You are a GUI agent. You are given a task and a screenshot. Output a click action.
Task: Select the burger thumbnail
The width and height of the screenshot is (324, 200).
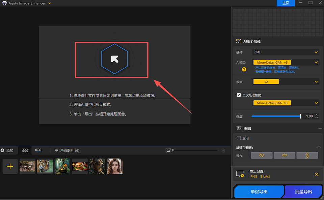pos(80,166)
